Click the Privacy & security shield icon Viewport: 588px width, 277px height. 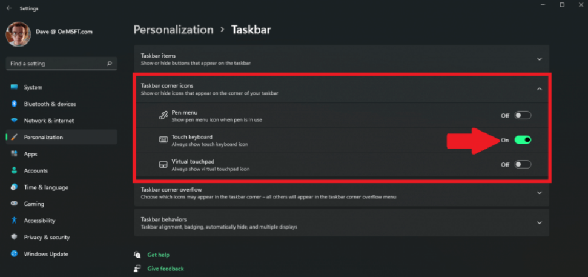pos(14,238)
